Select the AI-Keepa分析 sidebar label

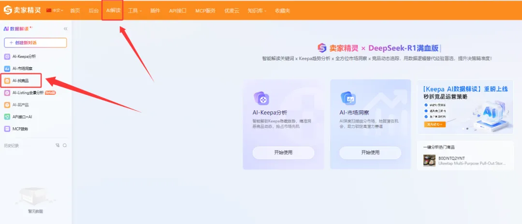24,57
